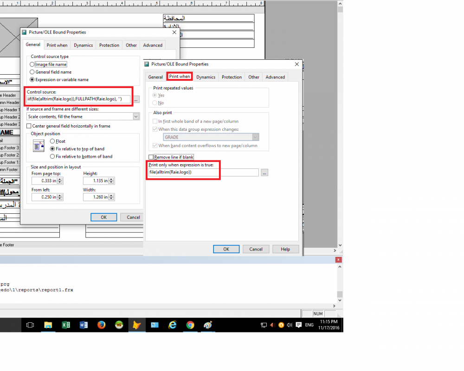464x371 pixels.
Task: Increase the Width value
Action: 111,196
